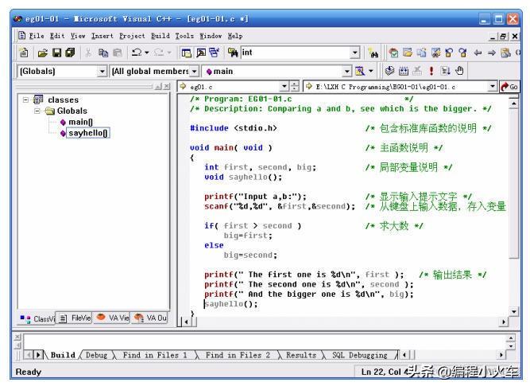Open the Build menu
Image resolution: width=530 pixels, height=390 pixels.
coord(161,36)
